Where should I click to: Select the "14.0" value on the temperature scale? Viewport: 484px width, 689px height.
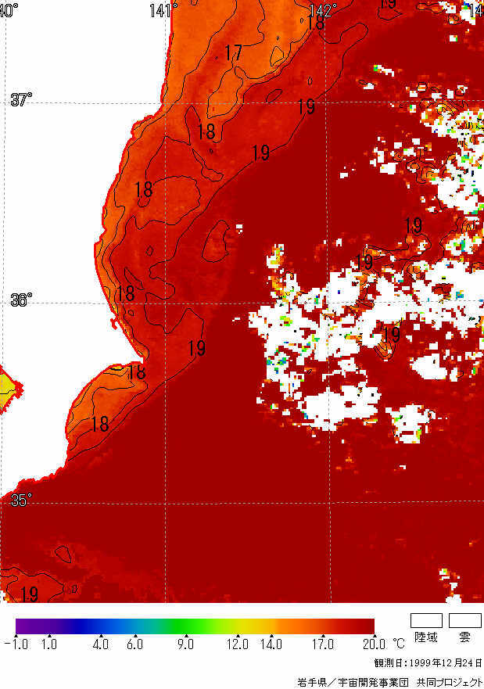tap(271, 644)
